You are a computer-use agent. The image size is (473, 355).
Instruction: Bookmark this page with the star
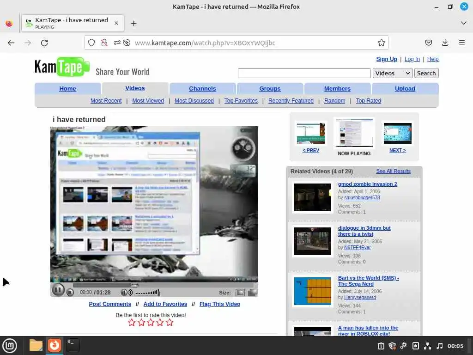381,43
